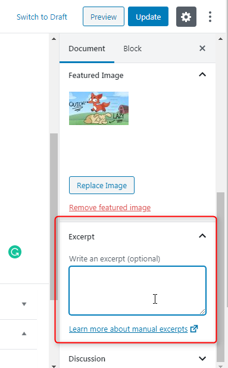Click the editor scrollbar up arrow
Image resolution: width=228 pixels, height=368 pixels.
click(54, 39)
